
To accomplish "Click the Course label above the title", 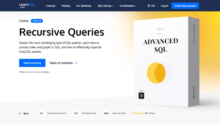I will [x=24, y=21].
